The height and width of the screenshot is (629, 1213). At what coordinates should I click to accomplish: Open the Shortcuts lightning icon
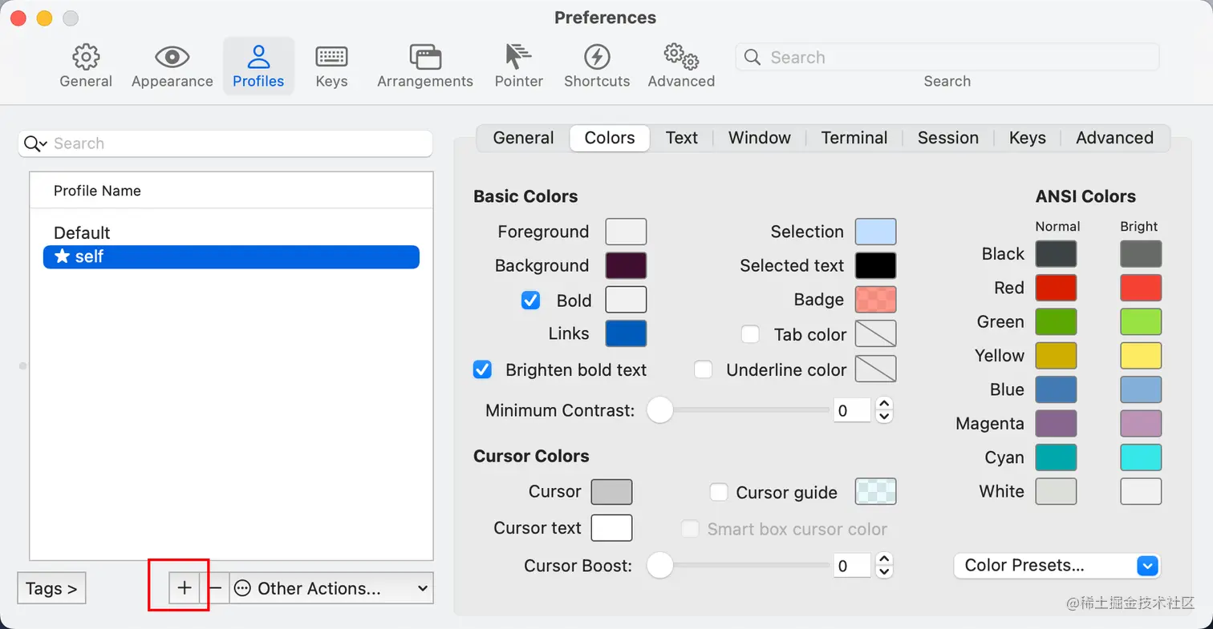click(x=597, y=66)
